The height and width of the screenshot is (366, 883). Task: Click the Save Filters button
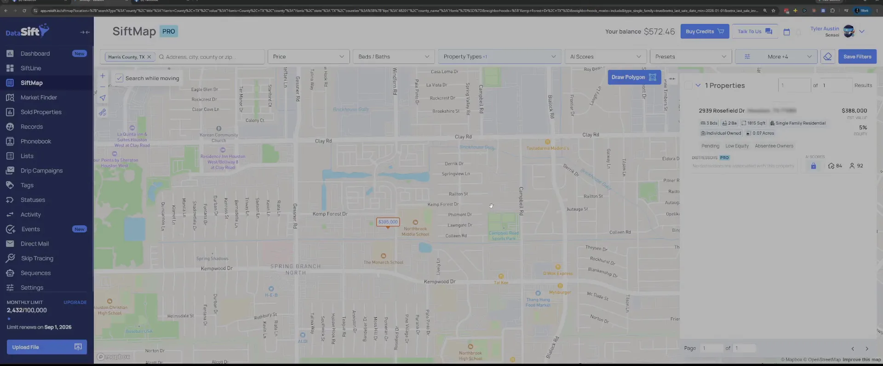click(857, 57)
